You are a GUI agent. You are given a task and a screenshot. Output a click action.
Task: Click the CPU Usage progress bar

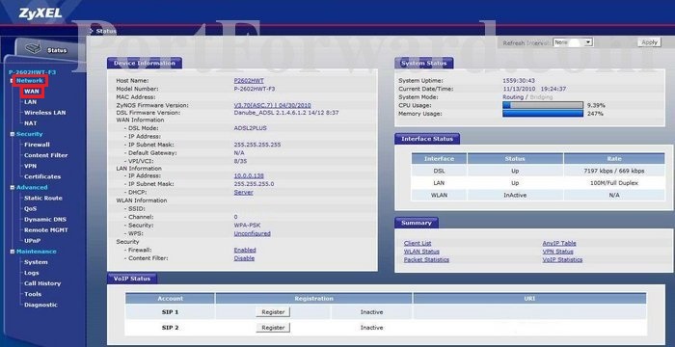(x=543, y=105)
